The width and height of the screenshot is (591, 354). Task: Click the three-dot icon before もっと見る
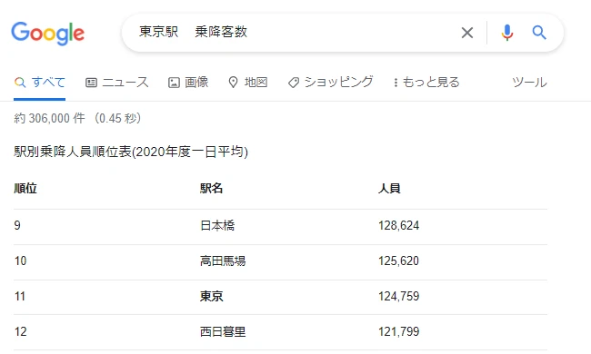pos(396,83)
